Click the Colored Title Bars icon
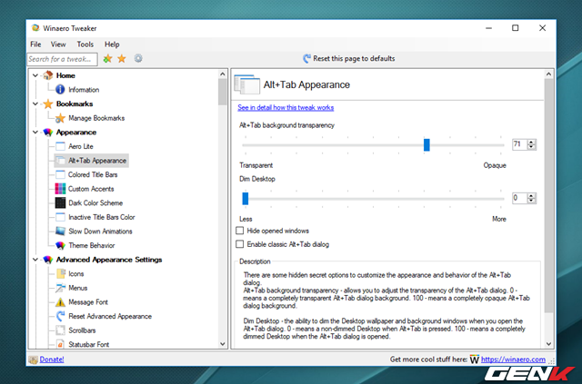 [x=60, y=174]
